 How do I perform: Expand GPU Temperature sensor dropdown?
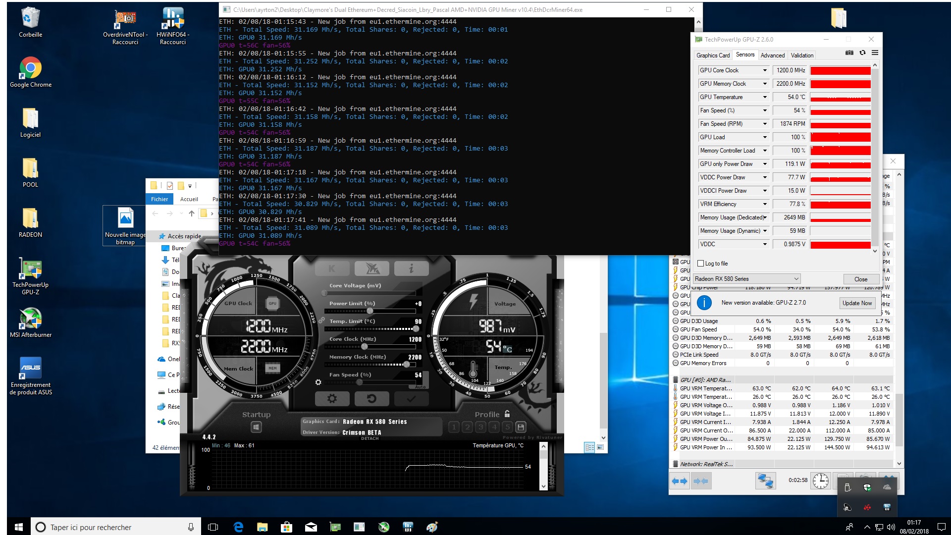pos(765,97)
